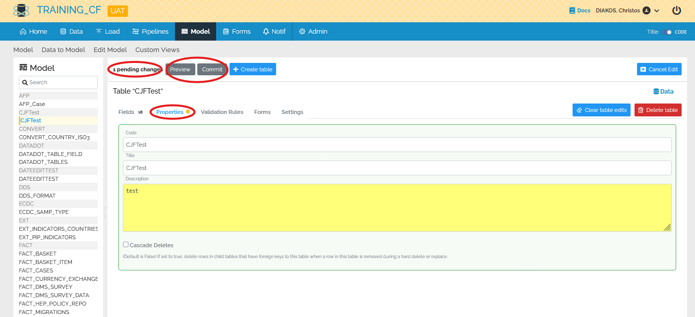Viewport: 695px width, 317px height.
Task: Open the Notif section
Action: pyautogui.click(x=274, y=31)
